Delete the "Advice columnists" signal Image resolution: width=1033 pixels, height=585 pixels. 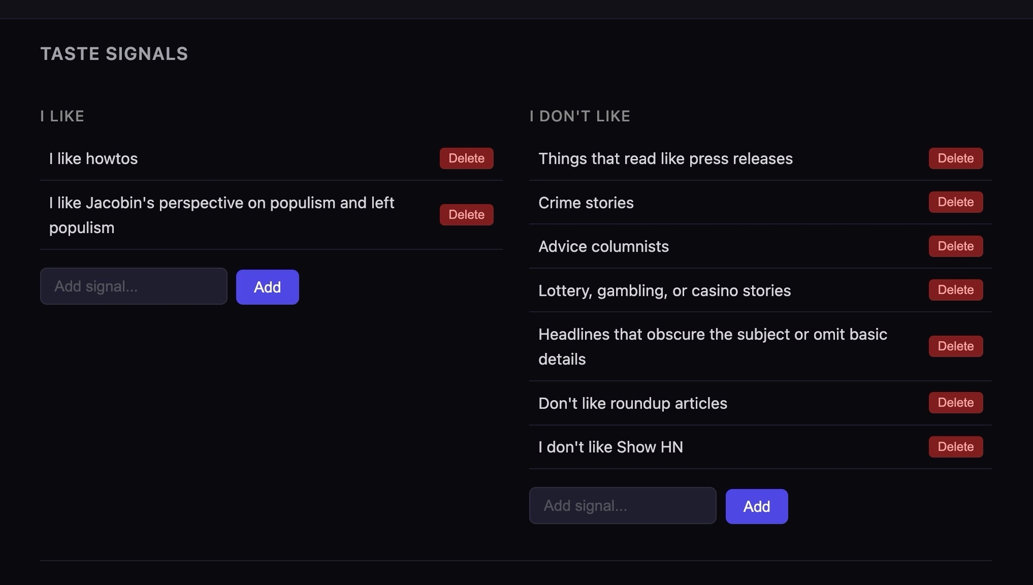click(x=955, y=246)
